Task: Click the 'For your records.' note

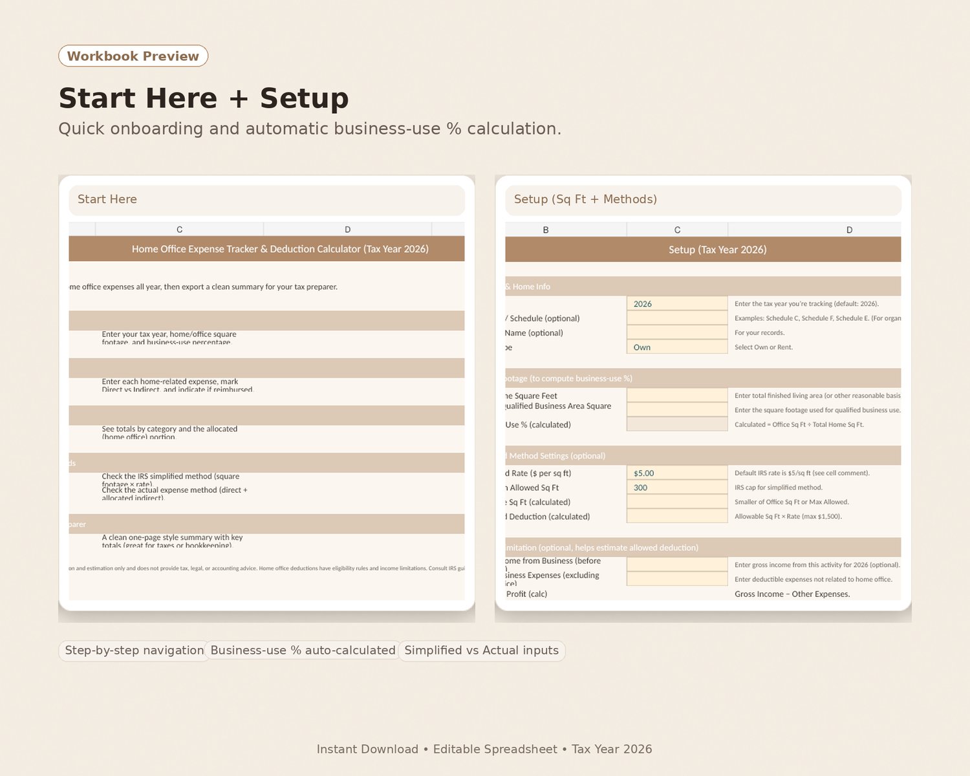Action: [x=759, y=333]
